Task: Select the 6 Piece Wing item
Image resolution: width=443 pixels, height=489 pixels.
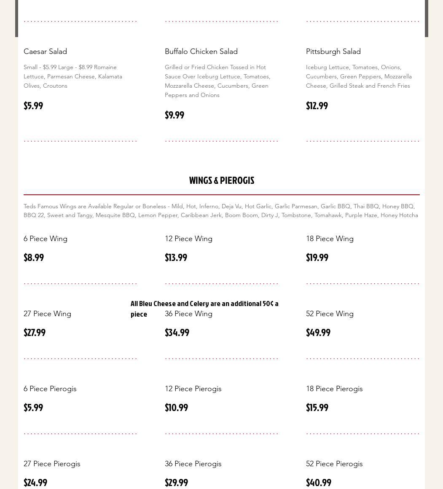Action: (46, 239)
